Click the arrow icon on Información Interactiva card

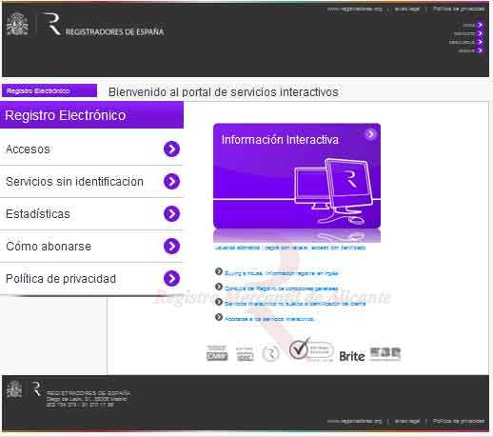click(x=370, y=134)
